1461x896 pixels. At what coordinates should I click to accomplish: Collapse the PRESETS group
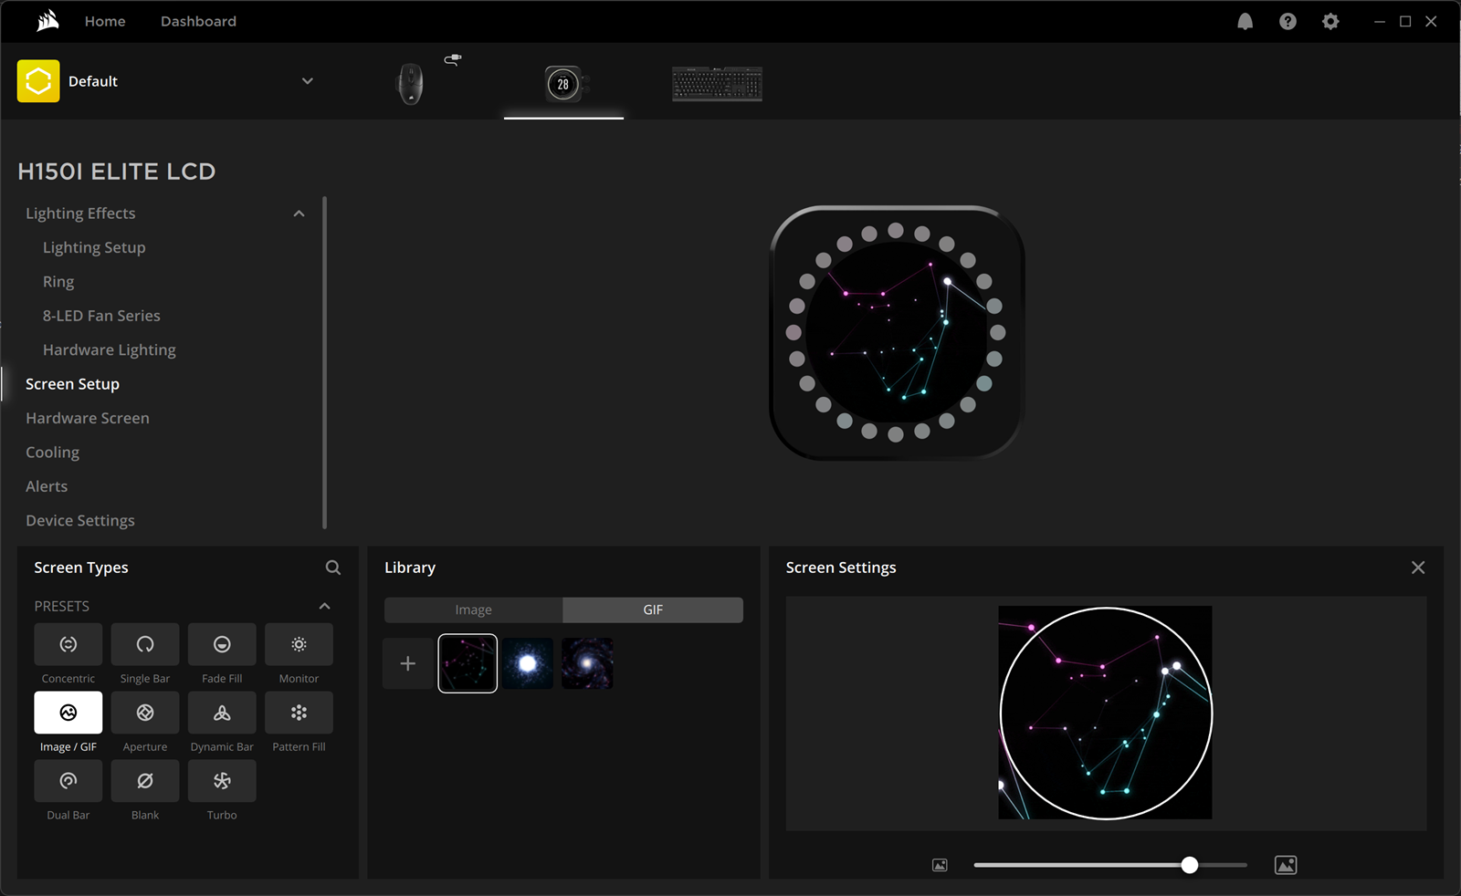[324, 606]
